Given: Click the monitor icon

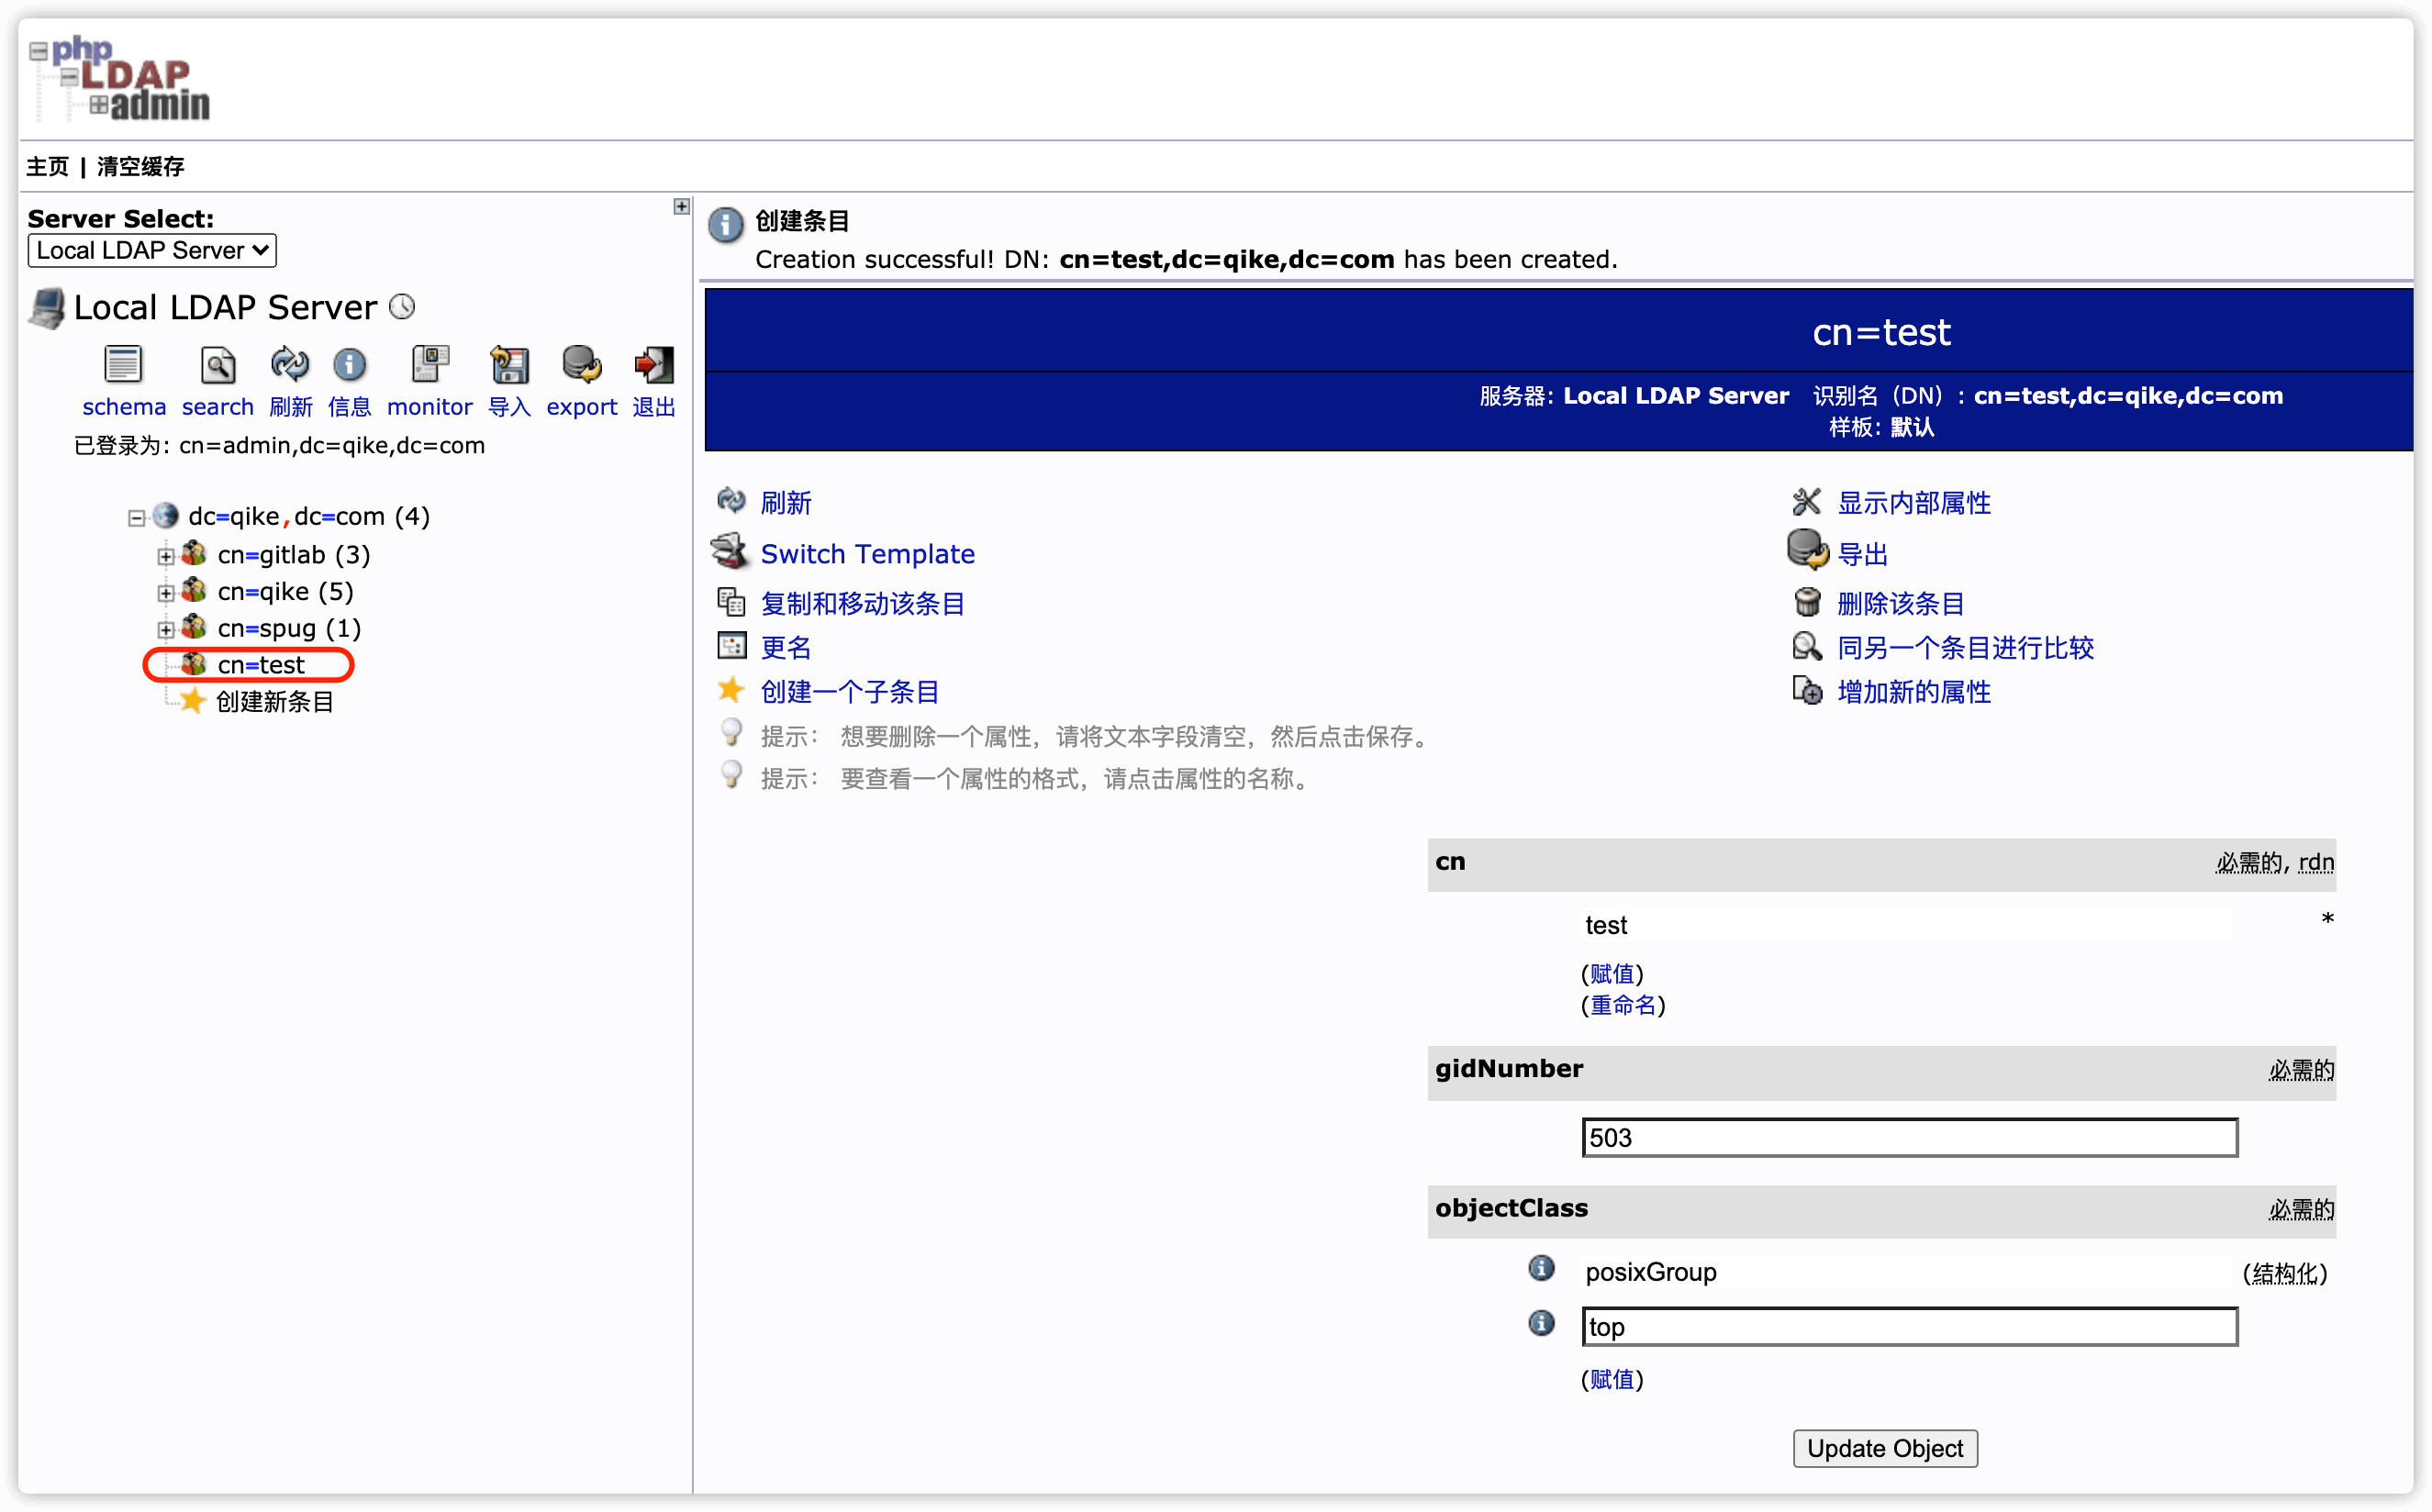Looking at the screenshot, I should click(429, 366).
